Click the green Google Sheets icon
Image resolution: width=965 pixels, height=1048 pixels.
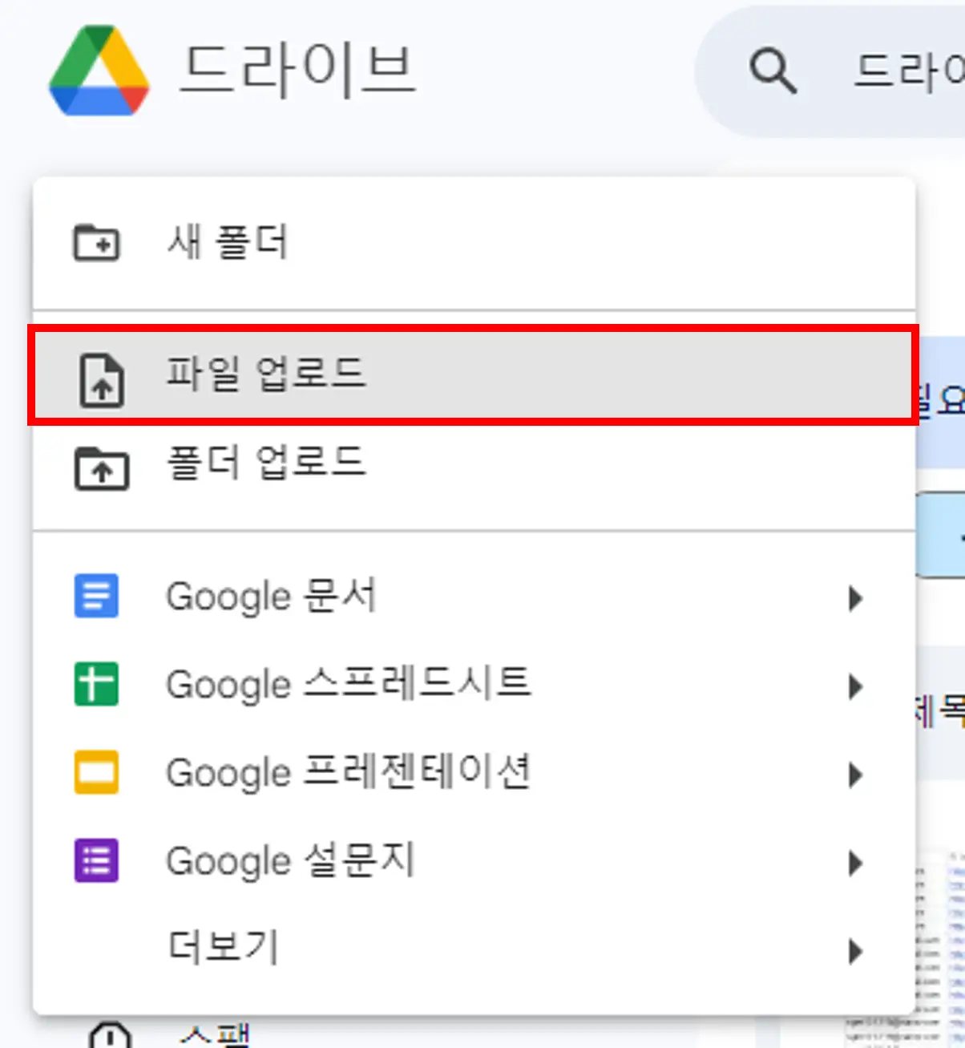[x=96, y=684]
